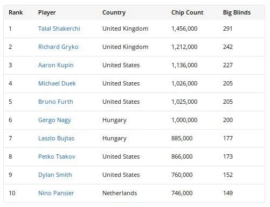Screen dimensions: 270x207
Task: Click the Rank column header
Action: [16, 12]
